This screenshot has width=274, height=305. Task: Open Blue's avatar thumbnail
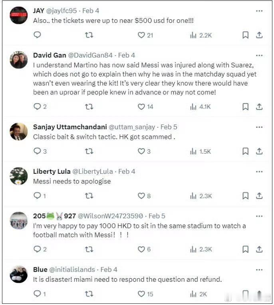[x=19, y=274]
